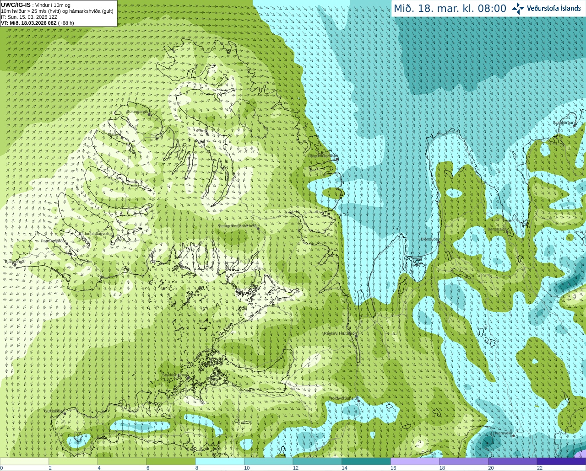Pick the Blönduós station marker dot
Viewport: 586px width, 471px height.
click(439, 242)
